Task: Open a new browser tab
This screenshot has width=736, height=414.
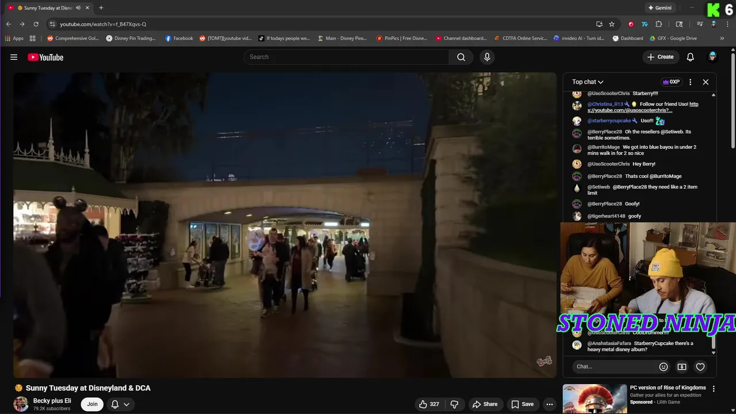Action: tap(101, 8)
